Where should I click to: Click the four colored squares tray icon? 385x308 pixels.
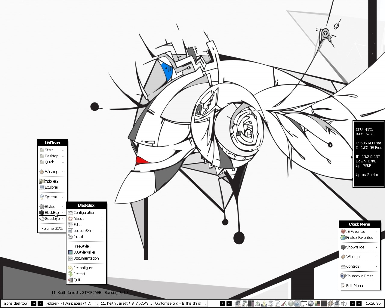pyautogui.click(x=317, y=303)
